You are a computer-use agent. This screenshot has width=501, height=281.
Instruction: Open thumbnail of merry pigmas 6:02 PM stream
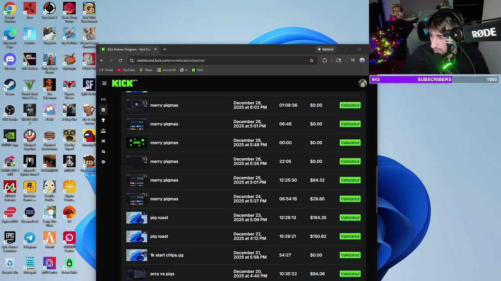point(137,105)
